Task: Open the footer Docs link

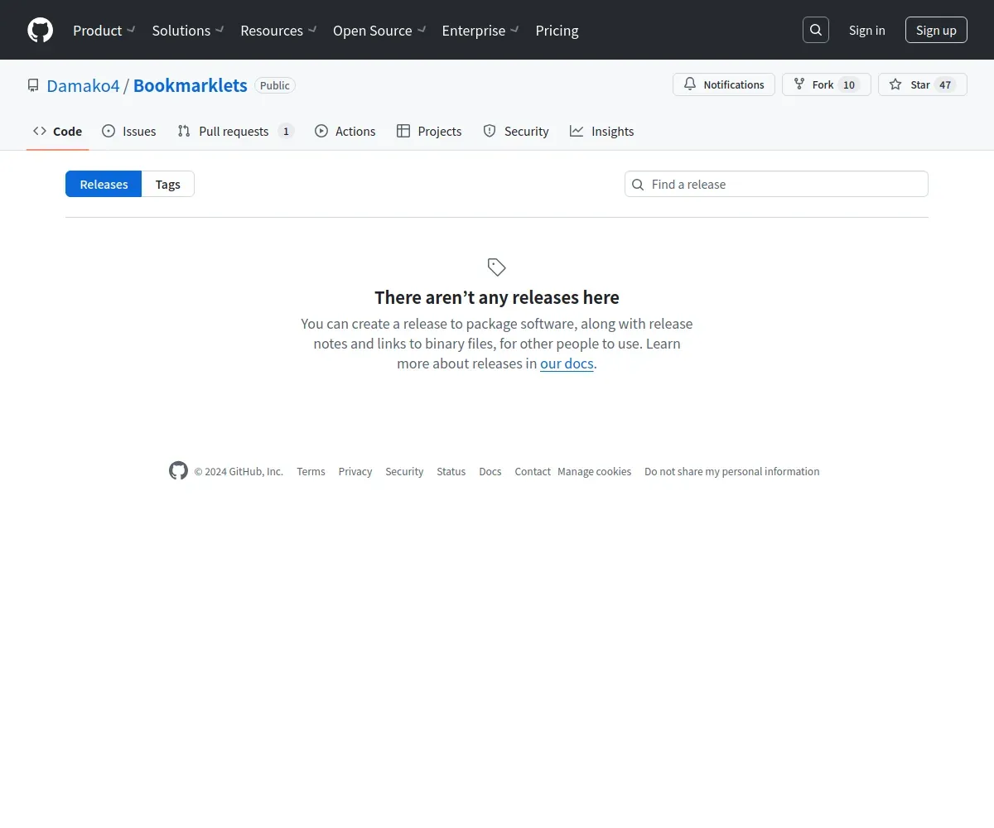Action: pos(490,471)
